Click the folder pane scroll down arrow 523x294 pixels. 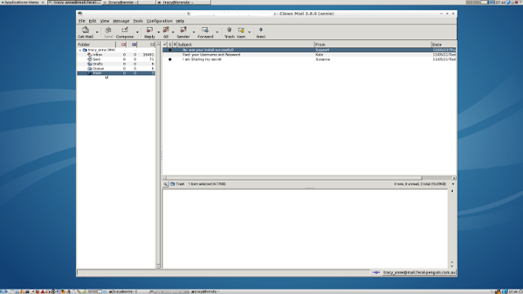pyautogui.click(x=158, y=266)
